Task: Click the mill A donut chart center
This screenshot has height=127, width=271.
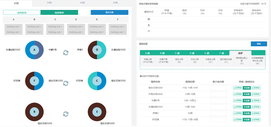Action: 34,50
